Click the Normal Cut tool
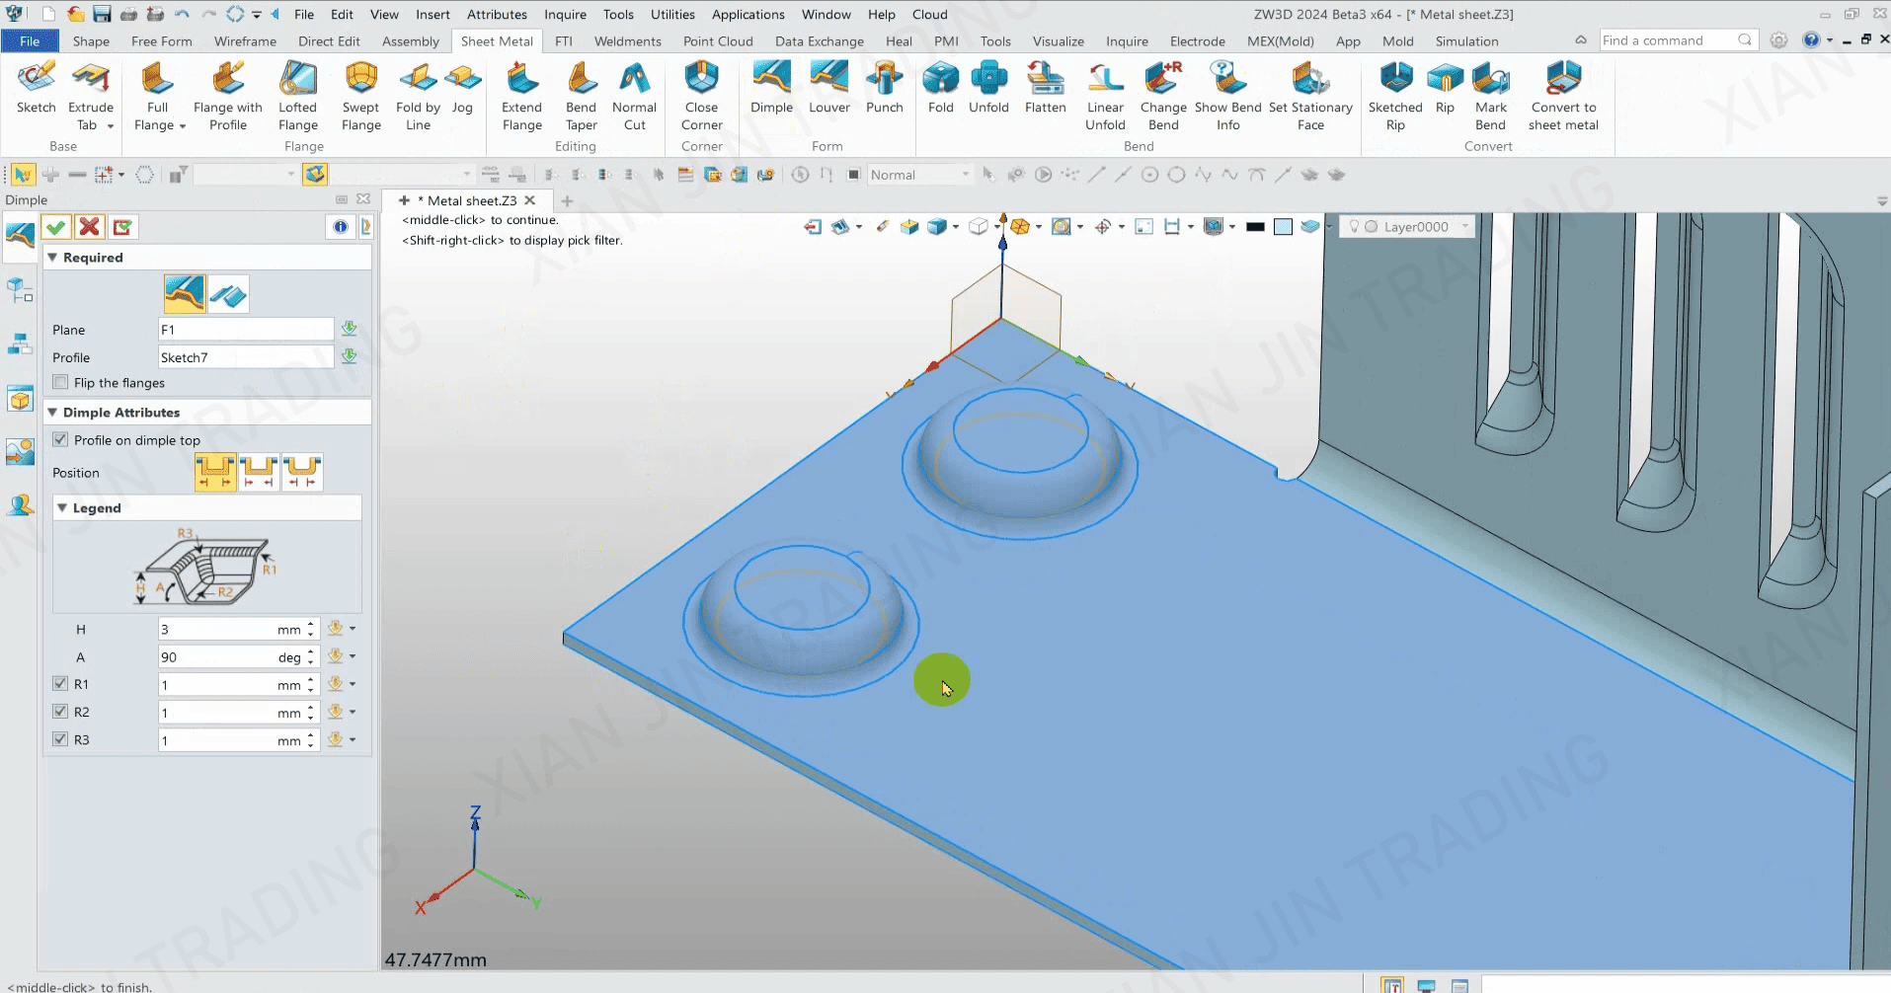Viewport: 1891px width, 993px height. (x=634, y=95)
